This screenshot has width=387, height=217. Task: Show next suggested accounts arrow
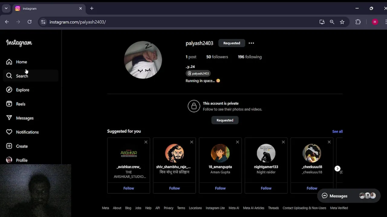click(x=337, y=168)
